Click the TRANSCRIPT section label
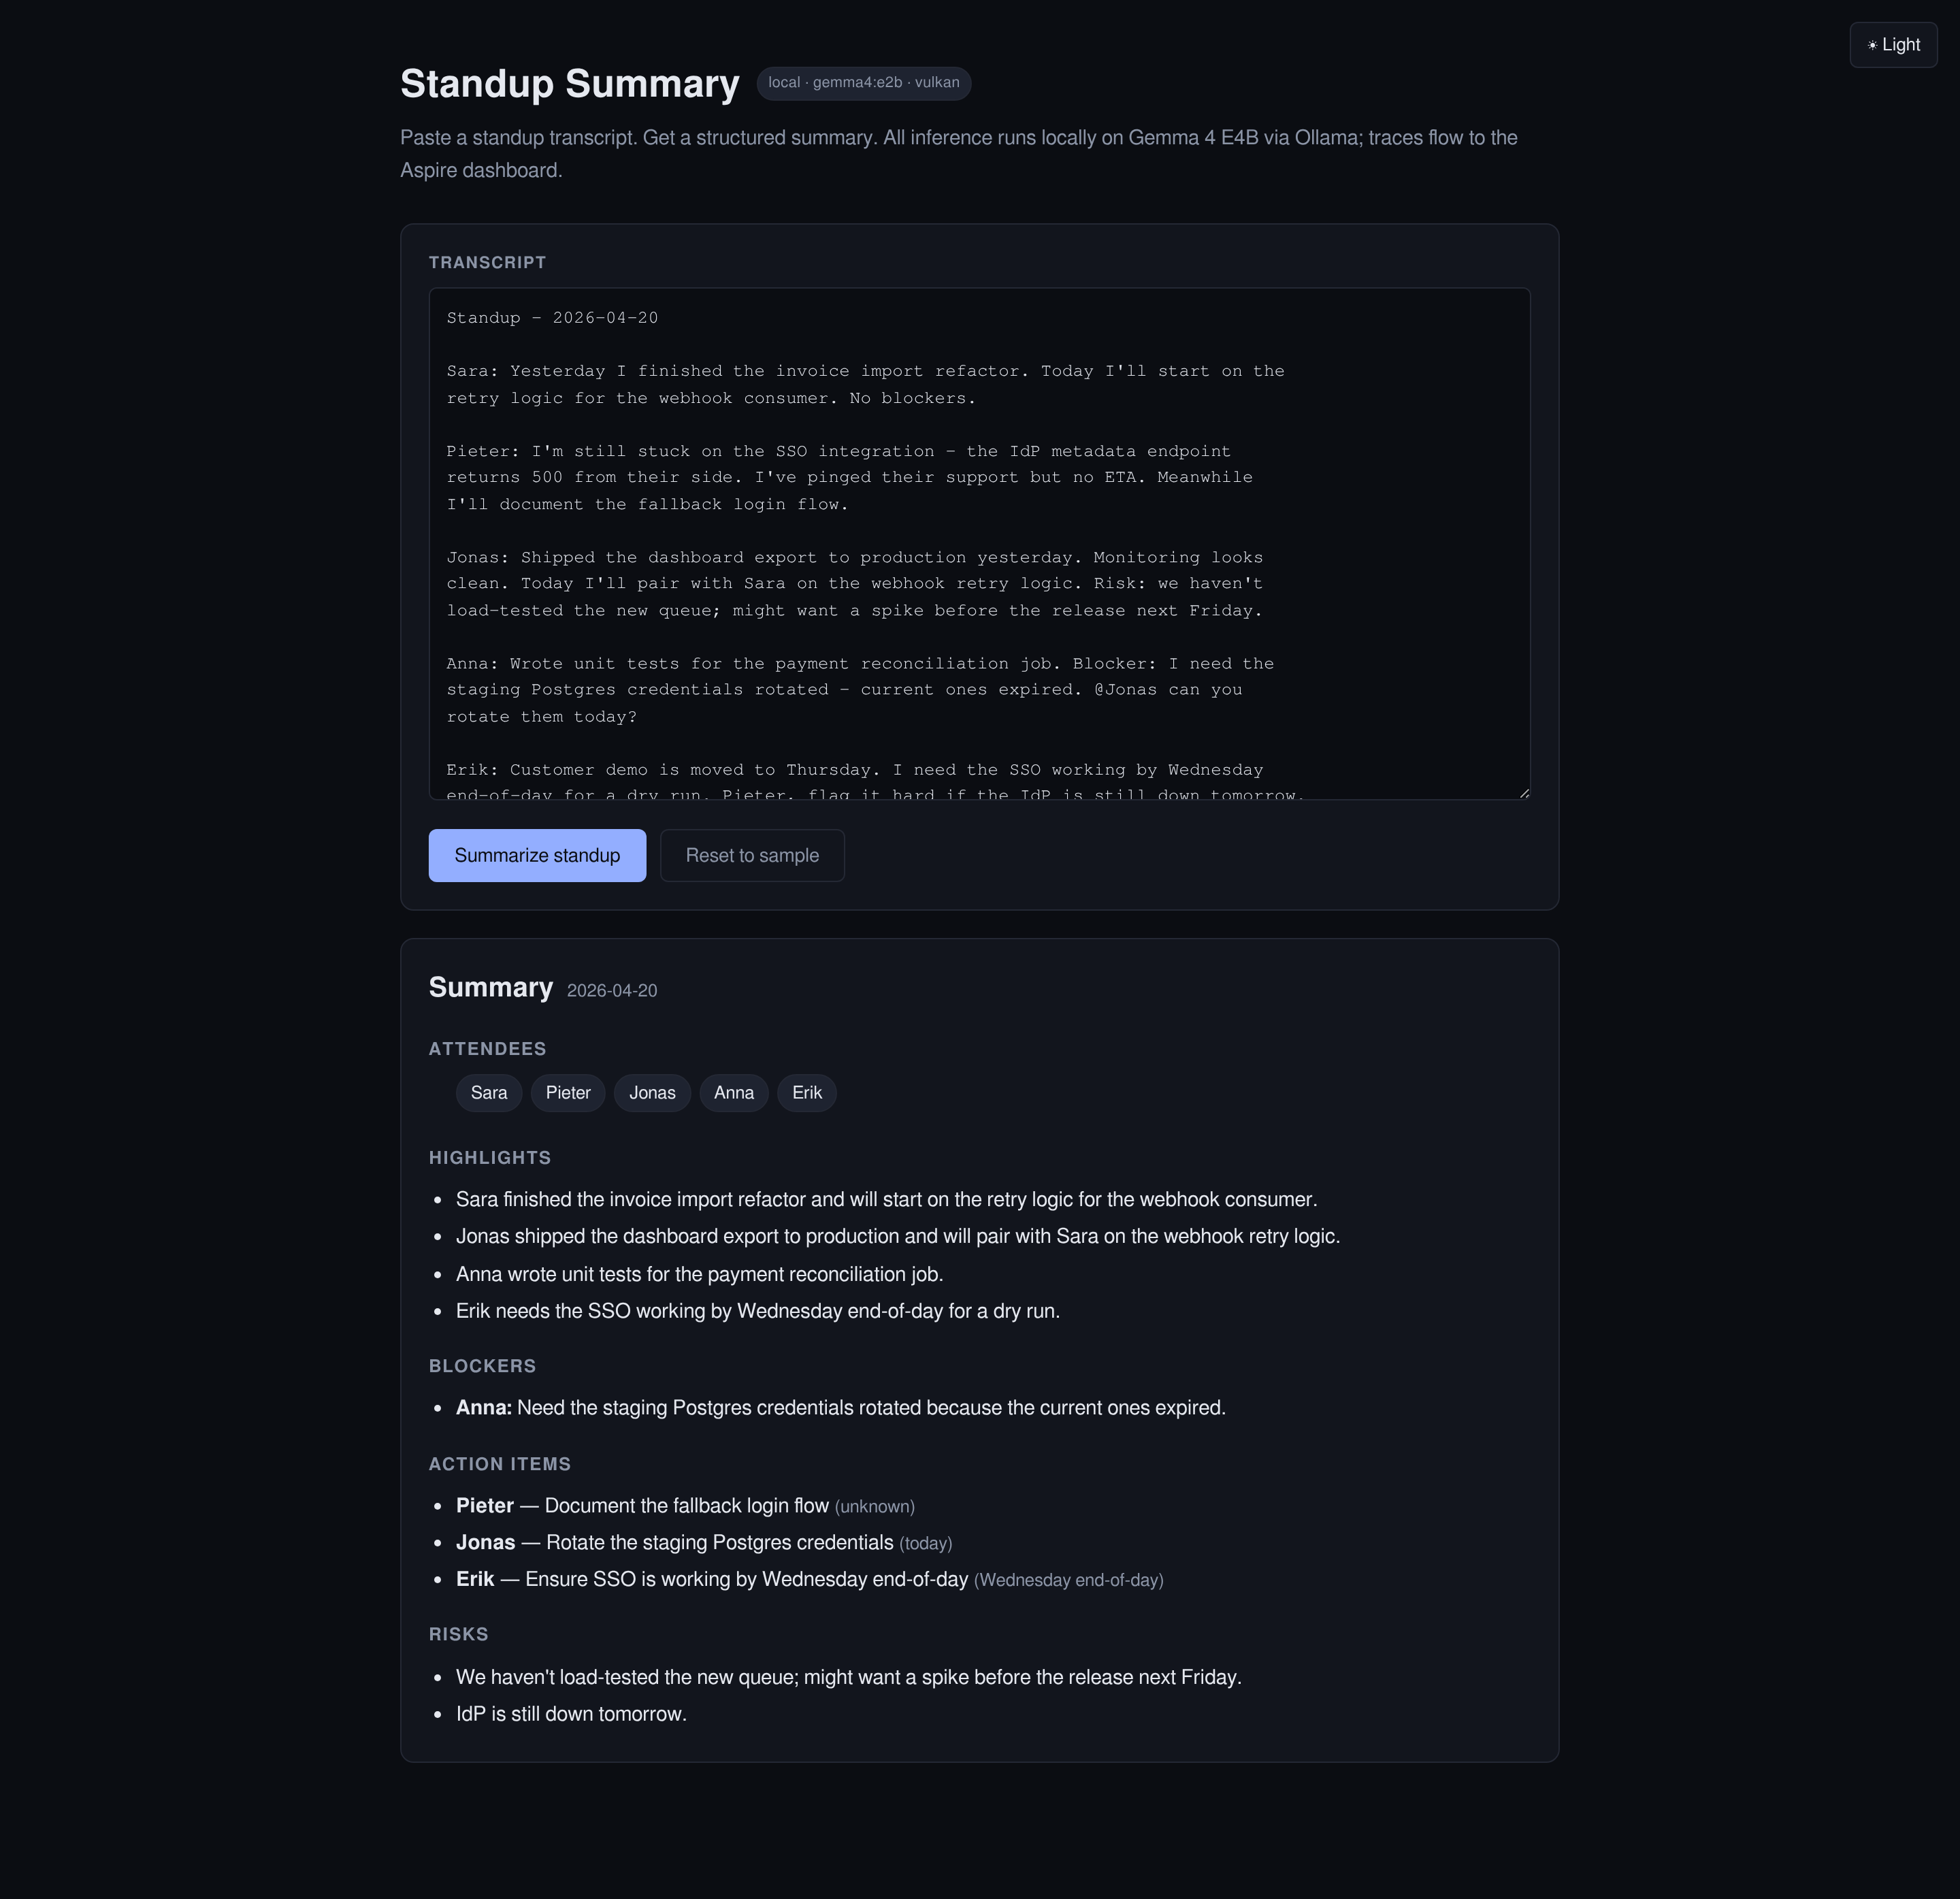Screen dimensions: 1960x1899 (487, 262)
